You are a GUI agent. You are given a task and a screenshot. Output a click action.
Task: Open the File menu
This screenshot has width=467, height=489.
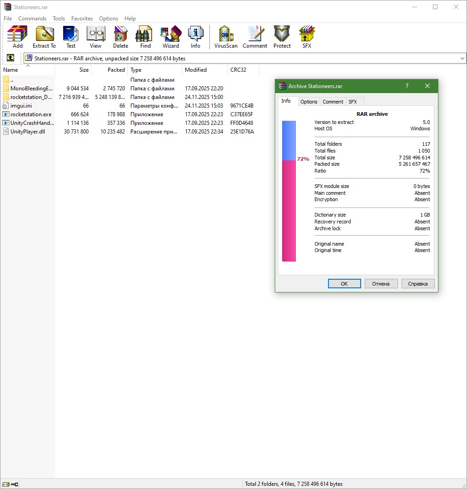[x=8, y=19]
